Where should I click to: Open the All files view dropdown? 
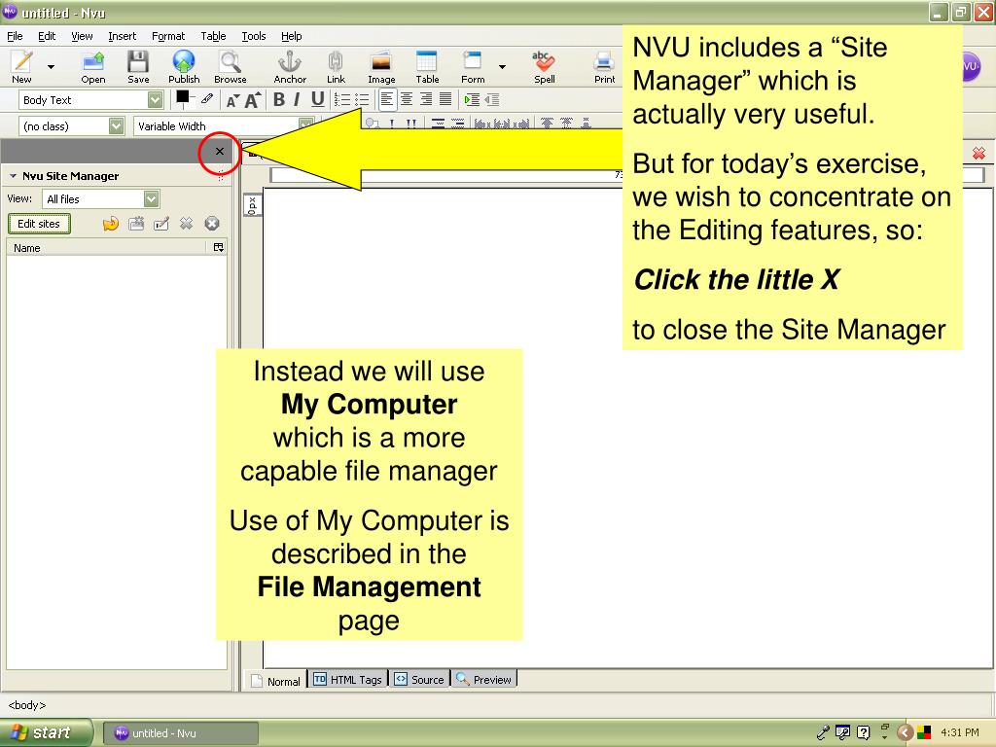tap(100, 198)
